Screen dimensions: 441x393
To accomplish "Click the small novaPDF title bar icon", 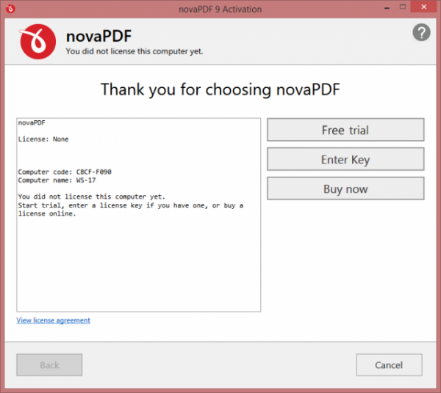I will pos(10,8).
